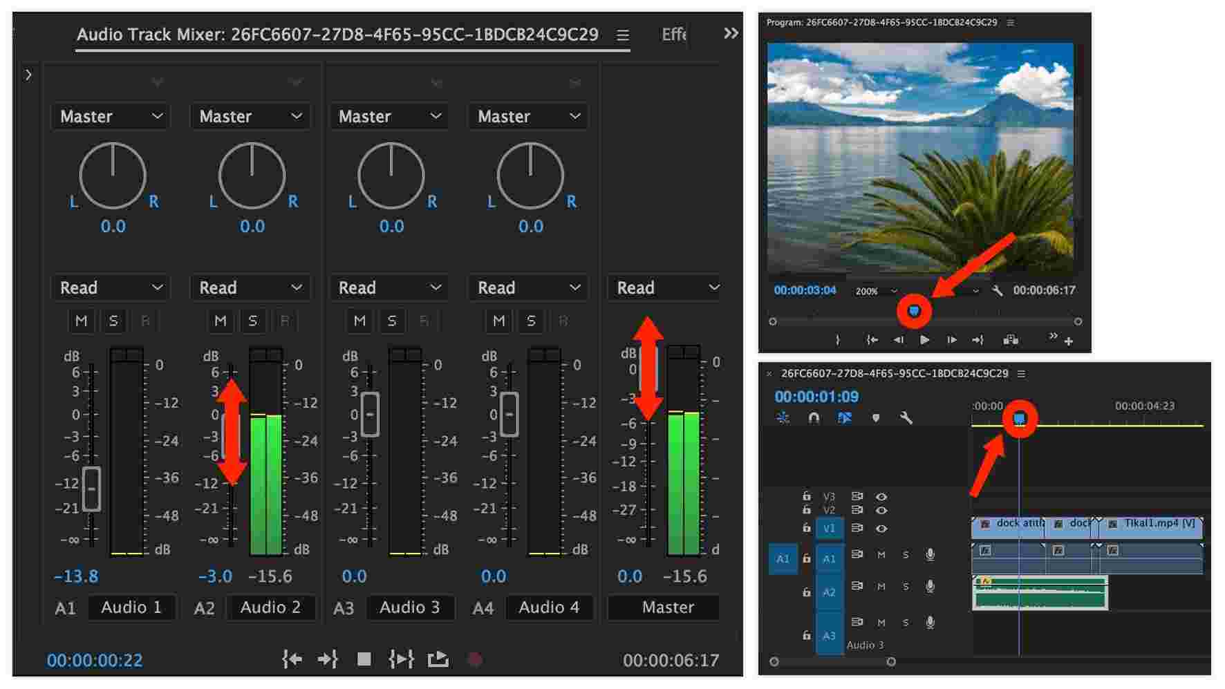Click the mixer Stop playback button
The image size is (1225, 689).
[x=364, y=659]
